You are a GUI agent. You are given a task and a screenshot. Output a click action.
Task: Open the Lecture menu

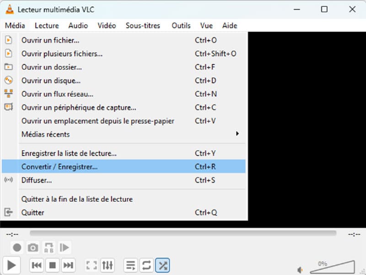click(47, 25)
